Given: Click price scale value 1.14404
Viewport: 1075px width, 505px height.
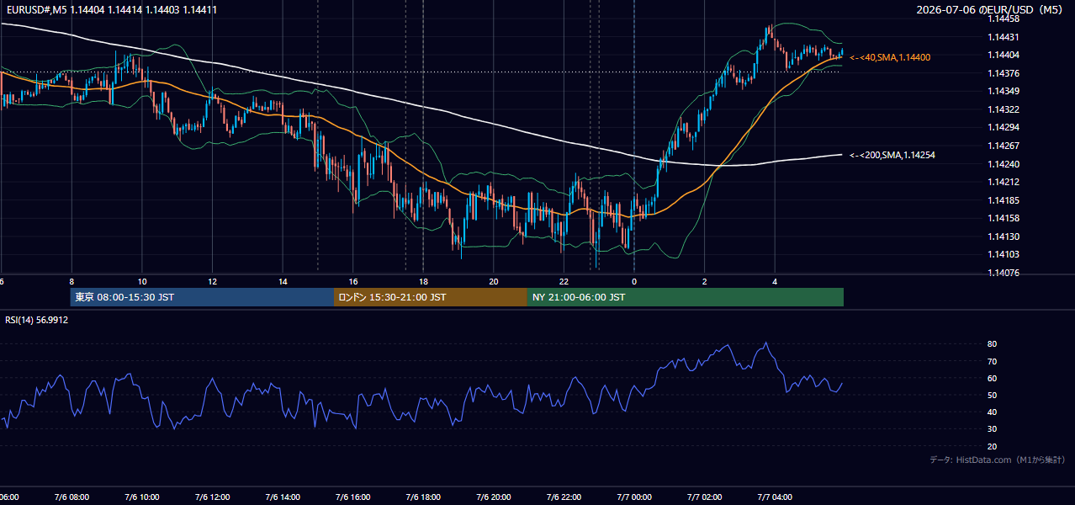Looking at the screenshot, I should click(x=1003, y=55).
